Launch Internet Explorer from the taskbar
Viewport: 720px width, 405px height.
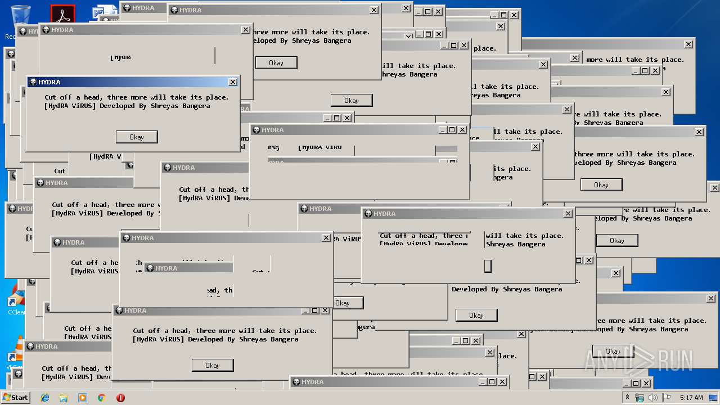pos(45,398)
